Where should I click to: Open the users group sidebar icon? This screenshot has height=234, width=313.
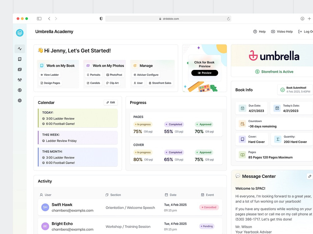(x=19, y=80)
